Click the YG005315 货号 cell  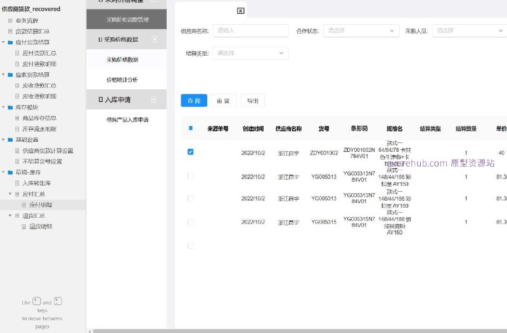point(324,222)
